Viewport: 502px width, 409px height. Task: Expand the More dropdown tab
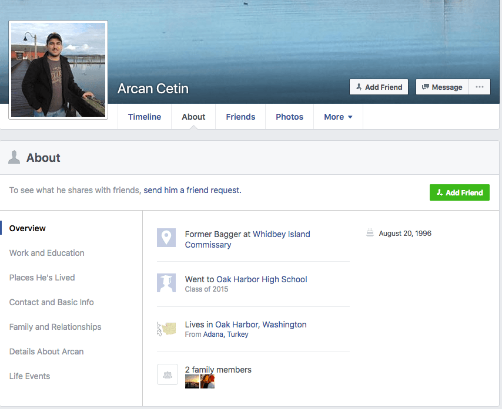click(338, 117)
